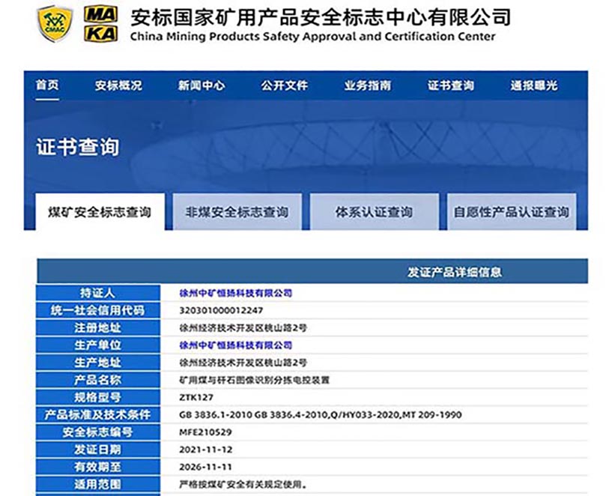Switch to 煤矿安全标志查询 tab
The image size is (612, 496).
(100, 212)
